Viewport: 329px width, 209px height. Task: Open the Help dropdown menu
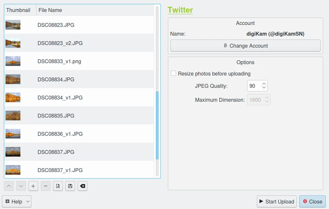tap(17, 202)
